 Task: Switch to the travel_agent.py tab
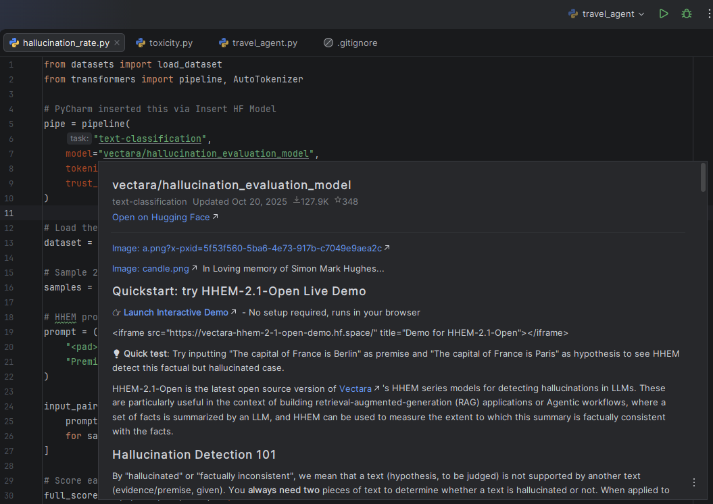click(258, 43)
